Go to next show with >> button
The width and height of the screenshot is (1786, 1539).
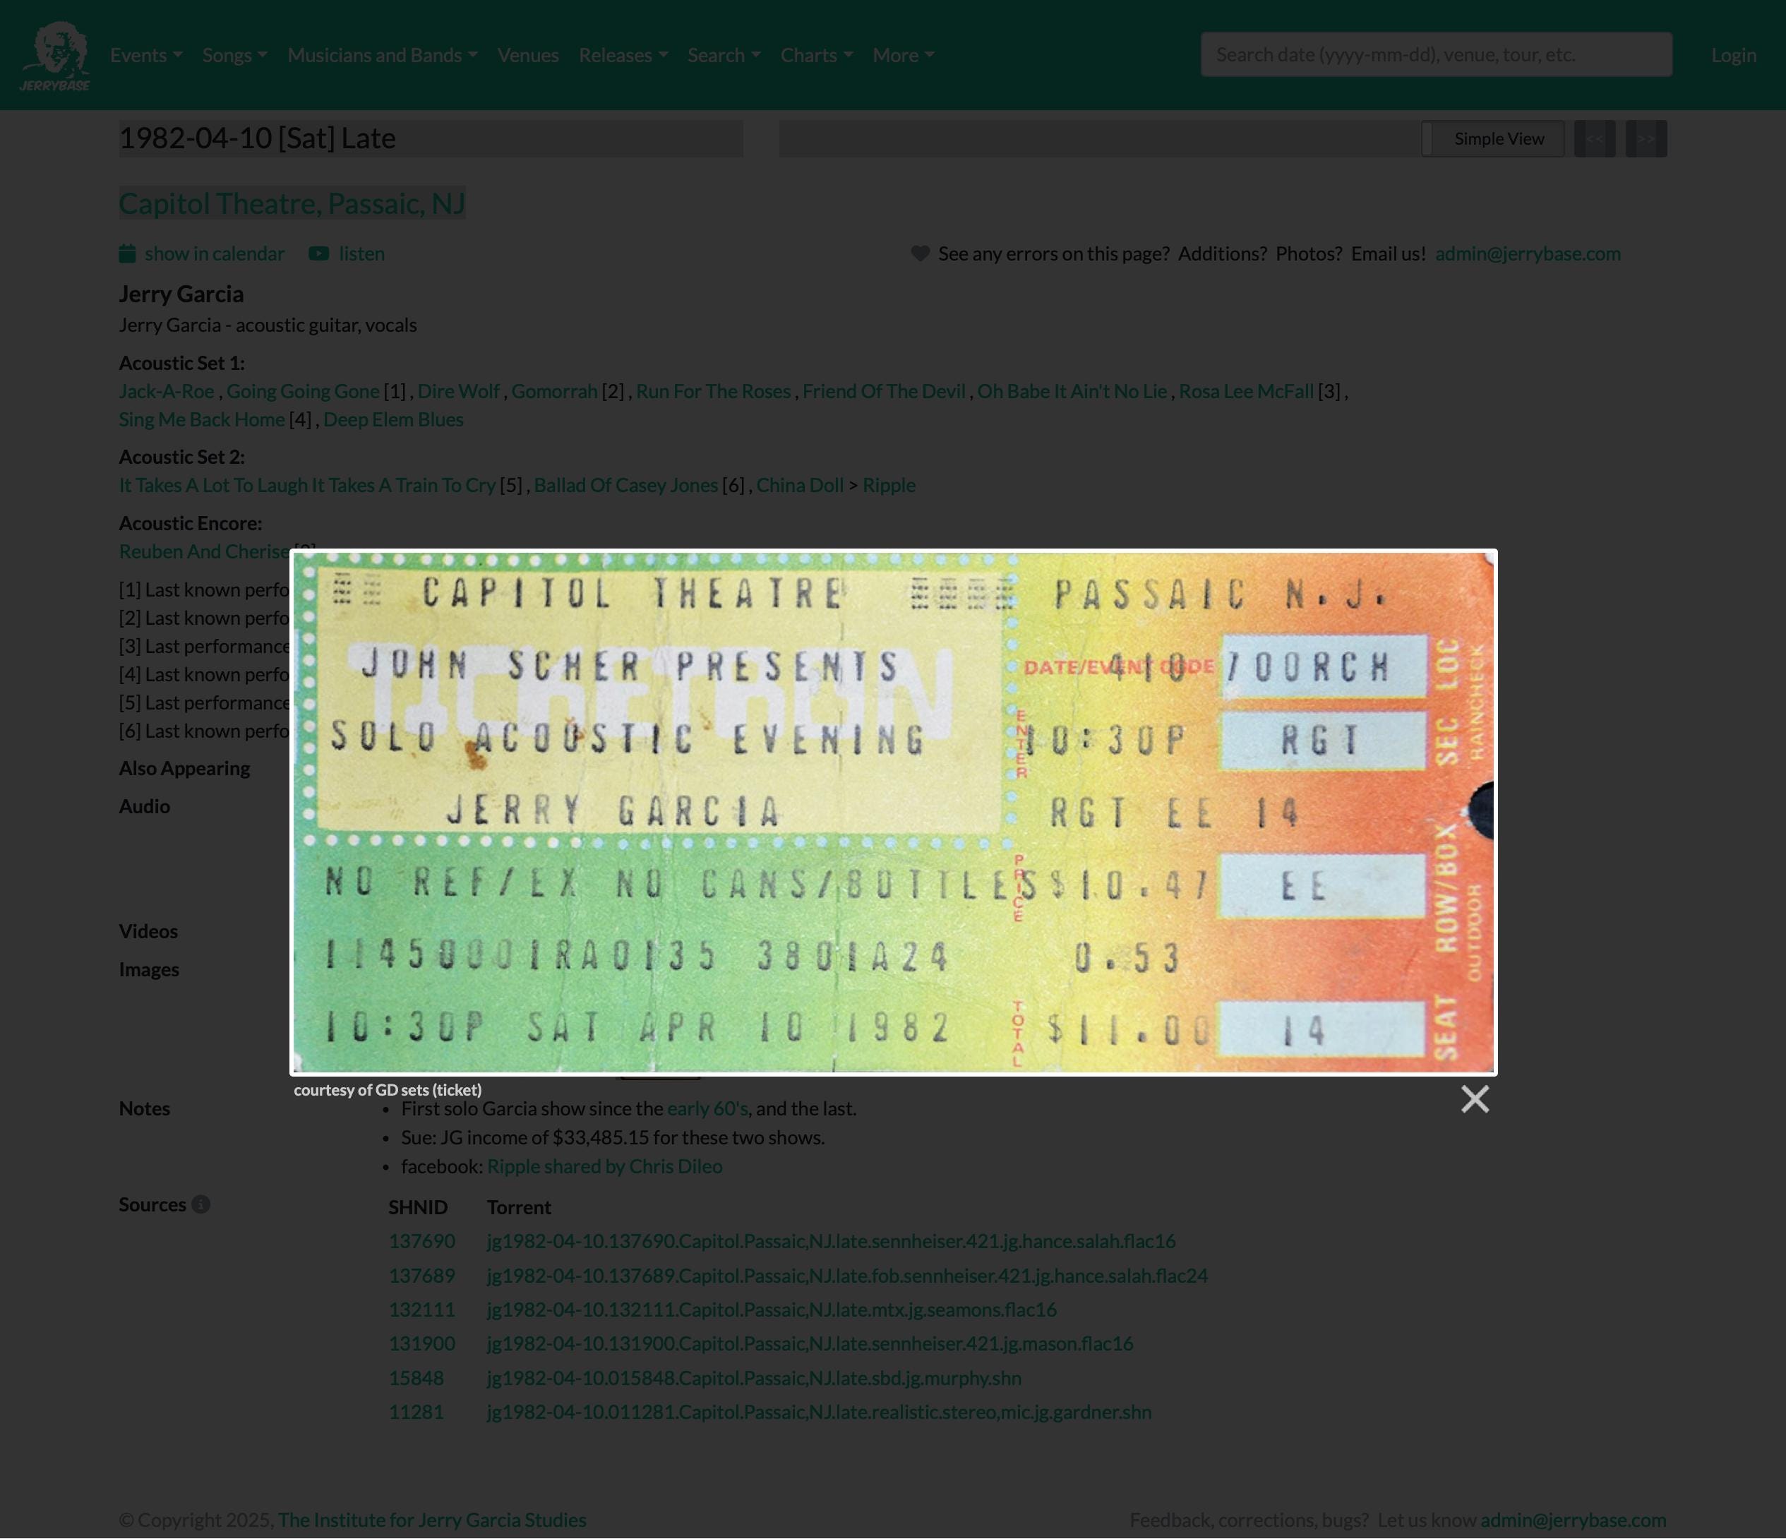(x=1646, y=139)
